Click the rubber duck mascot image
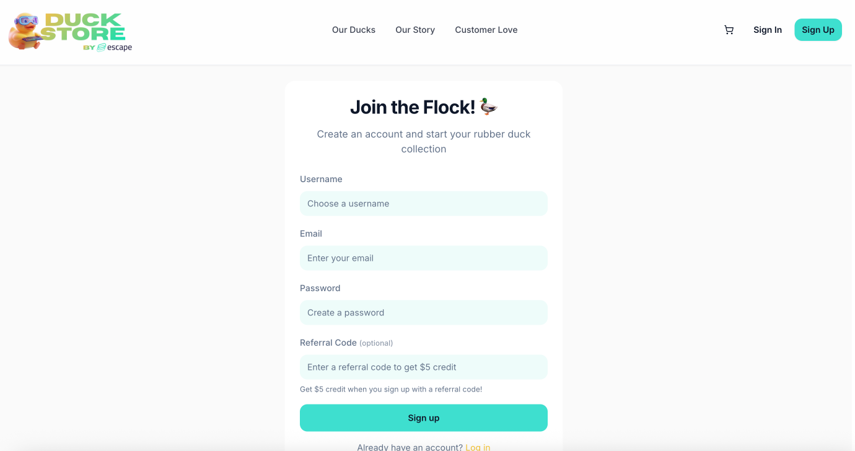This screenshot has width=855, height=451. [25, 32]
